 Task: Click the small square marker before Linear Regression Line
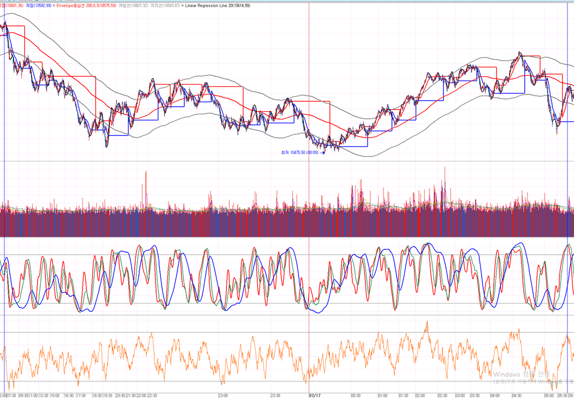coord(183,6)
